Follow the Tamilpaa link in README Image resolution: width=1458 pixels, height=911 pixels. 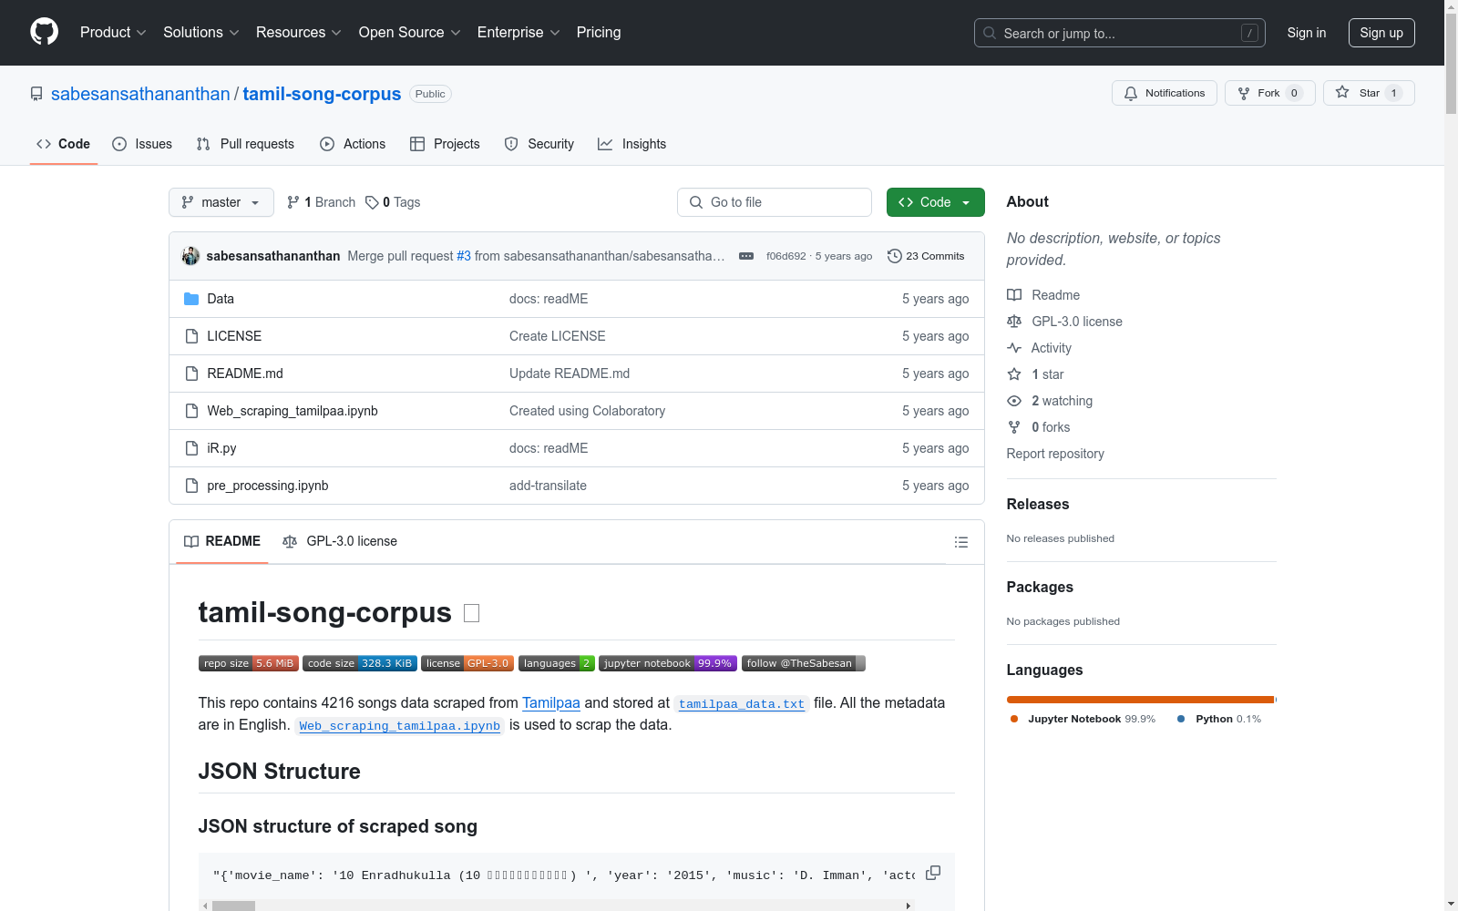tap(551, 703)
